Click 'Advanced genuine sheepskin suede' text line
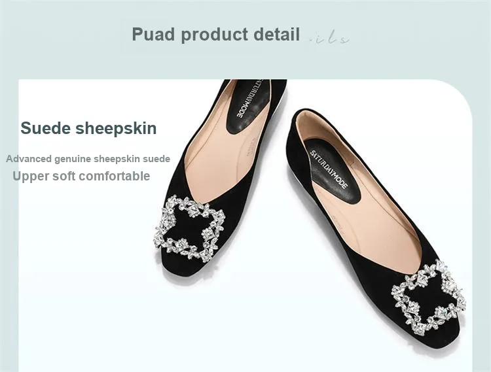Viewport: 491px width, 372px height. (88, 159)
